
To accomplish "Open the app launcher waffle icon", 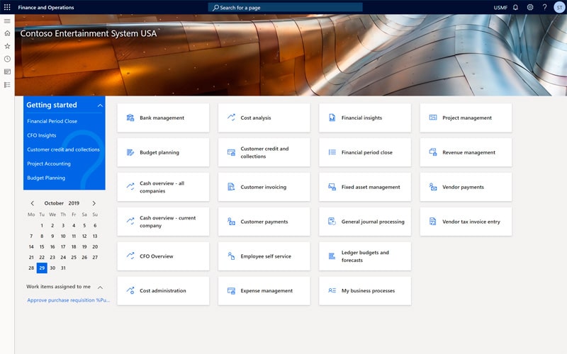I will point(7,7).
